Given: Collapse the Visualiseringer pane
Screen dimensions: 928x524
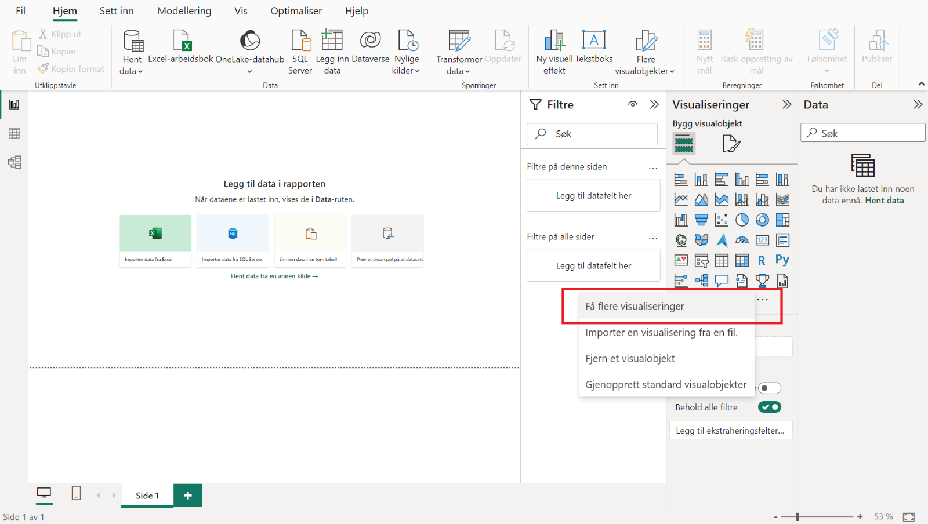Looking at the screenshot, I should point(786,104).
